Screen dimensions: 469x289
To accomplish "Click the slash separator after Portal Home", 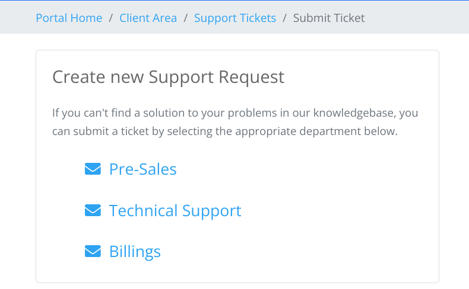I will point(111,18).
